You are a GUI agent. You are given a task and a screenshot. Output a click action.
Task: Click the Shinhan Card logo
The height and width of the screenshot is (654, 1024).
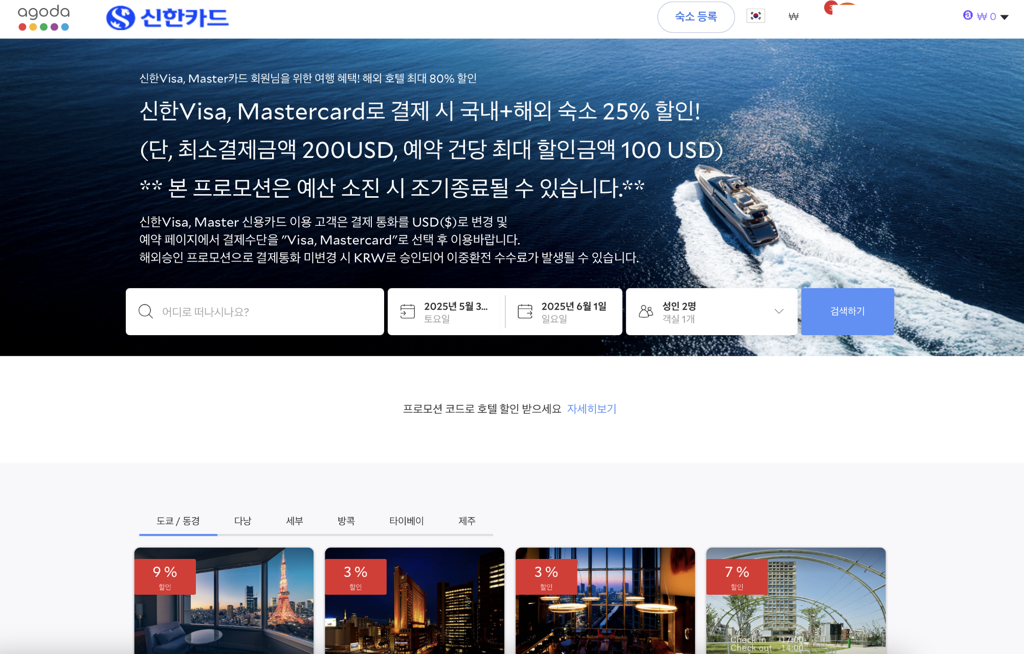tap(167, 18)
